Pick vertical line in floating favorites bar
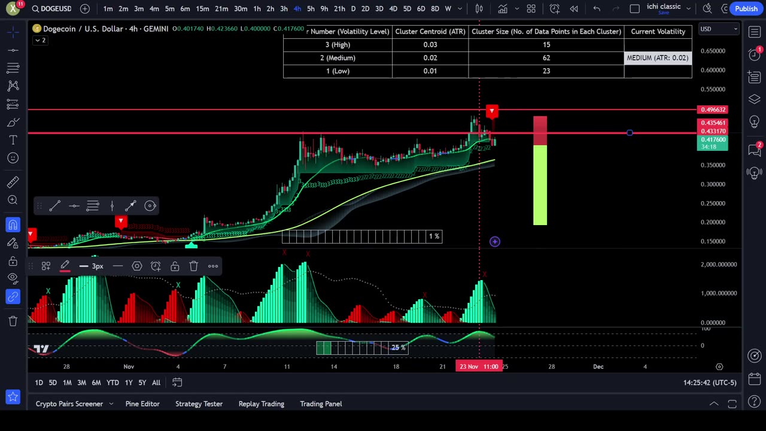The width and height of the screenshot is (766, 431). [x=112, y=206]
